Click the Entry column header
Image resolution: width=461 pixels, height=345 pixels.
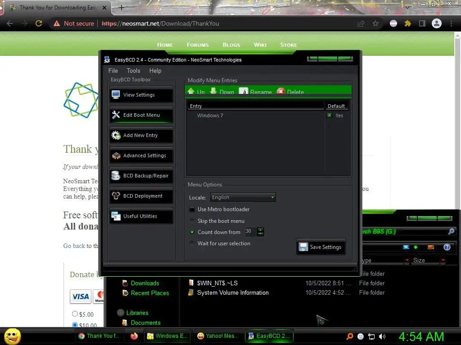coord(255,106)
